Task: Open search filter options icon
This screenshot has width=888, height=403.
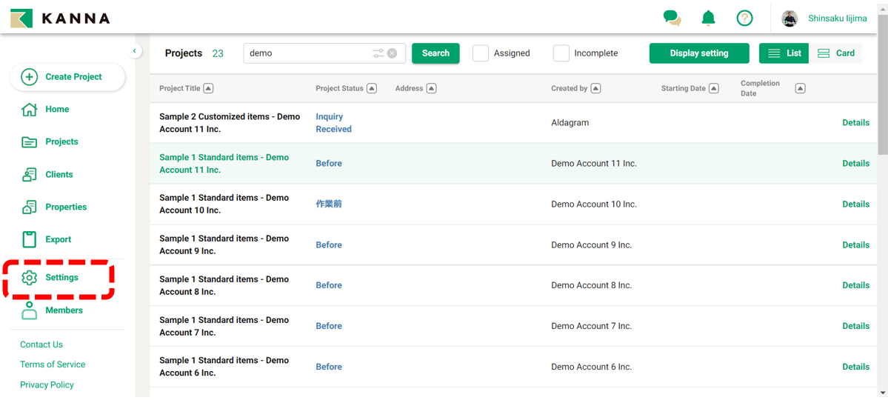Action: click(378, 53)
